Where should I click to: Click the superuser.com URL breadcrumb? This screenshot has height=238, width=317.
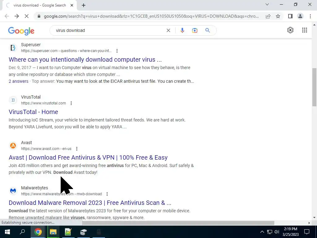coord(66,51)
